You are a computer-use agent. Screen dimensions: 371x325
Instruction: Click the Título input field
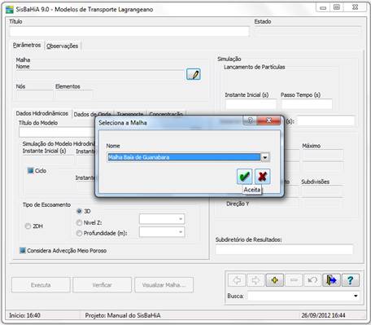(129, 32)
